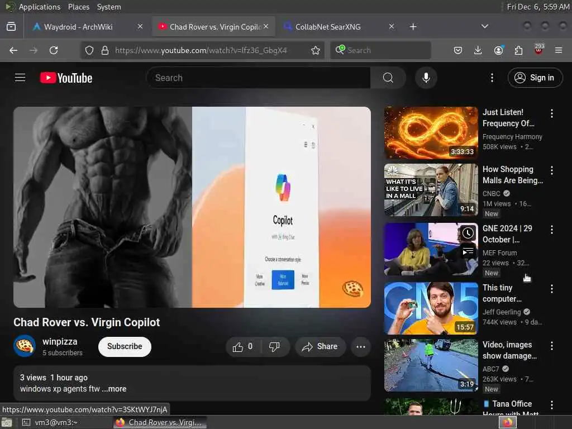Add GNE 2024 video to queue icon

click(x=468, y=252)
